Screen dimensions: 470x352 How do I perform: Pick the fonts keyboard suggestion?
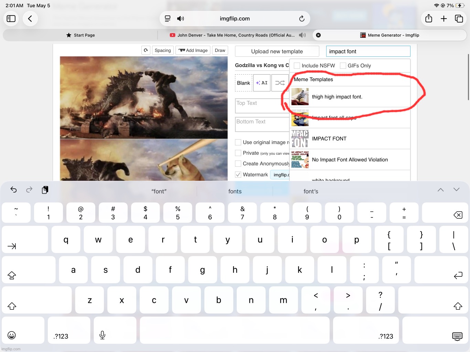(x=235, y=191)
